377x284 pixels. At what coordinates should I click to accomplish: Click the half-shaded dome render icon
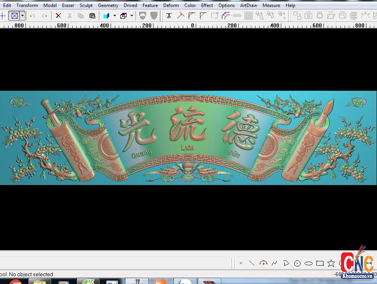[x=143, y=16]
